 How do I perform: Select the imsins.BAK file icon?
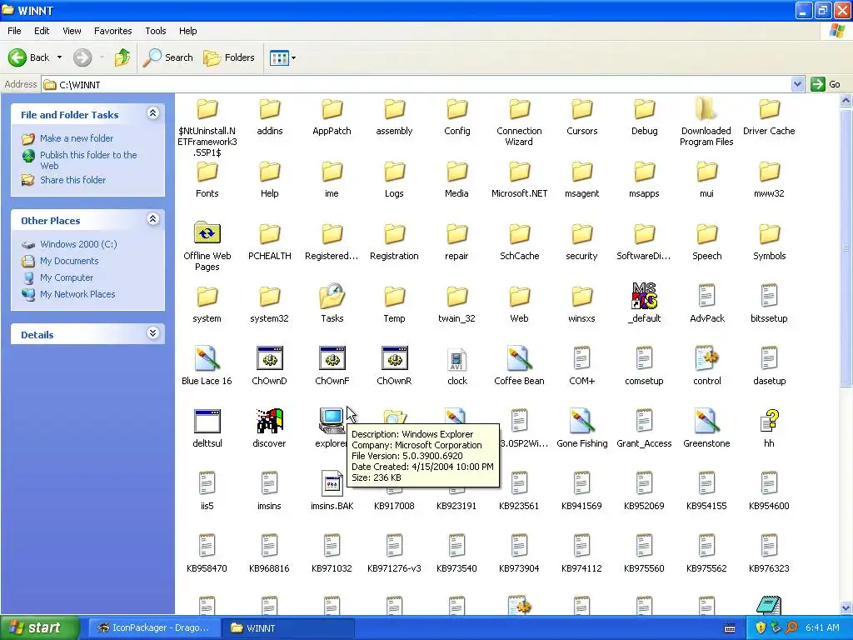click(x=332, y=484)
